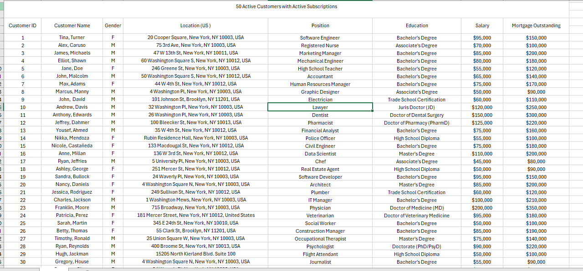Click the 'Software Engineer' position cell
Viewport: 583px width, 271px height.
tap(320, 38)
